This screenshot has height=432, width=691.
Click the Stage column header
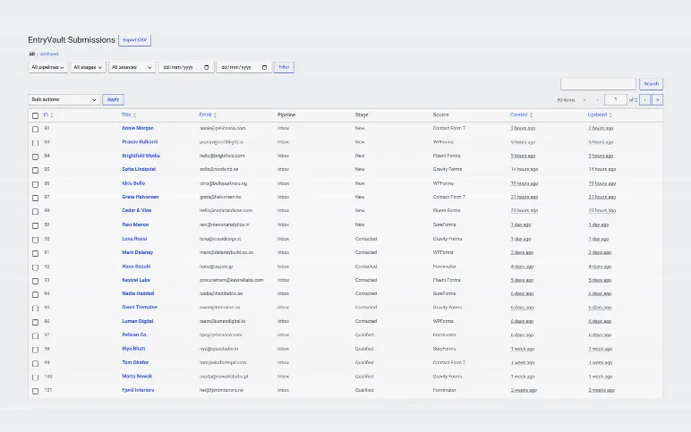(362, 115)
